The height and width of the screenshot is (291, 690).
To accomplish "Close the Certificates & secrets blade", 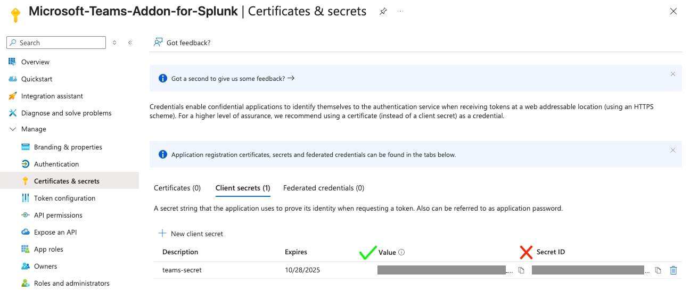I will pos(673,11).
